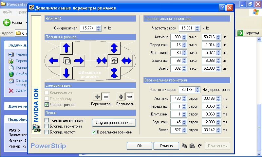262x157 pixels.
Task: Click the Частота строк kHz spinner arrows
Action: tap(197, 28)
